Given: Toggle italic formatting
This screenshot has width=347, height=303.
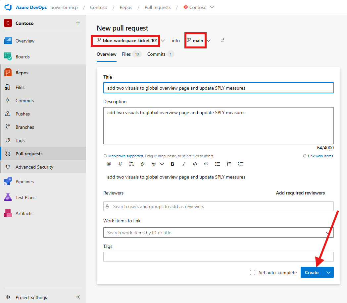Looking at the screenshot, I should coord(184,164).
